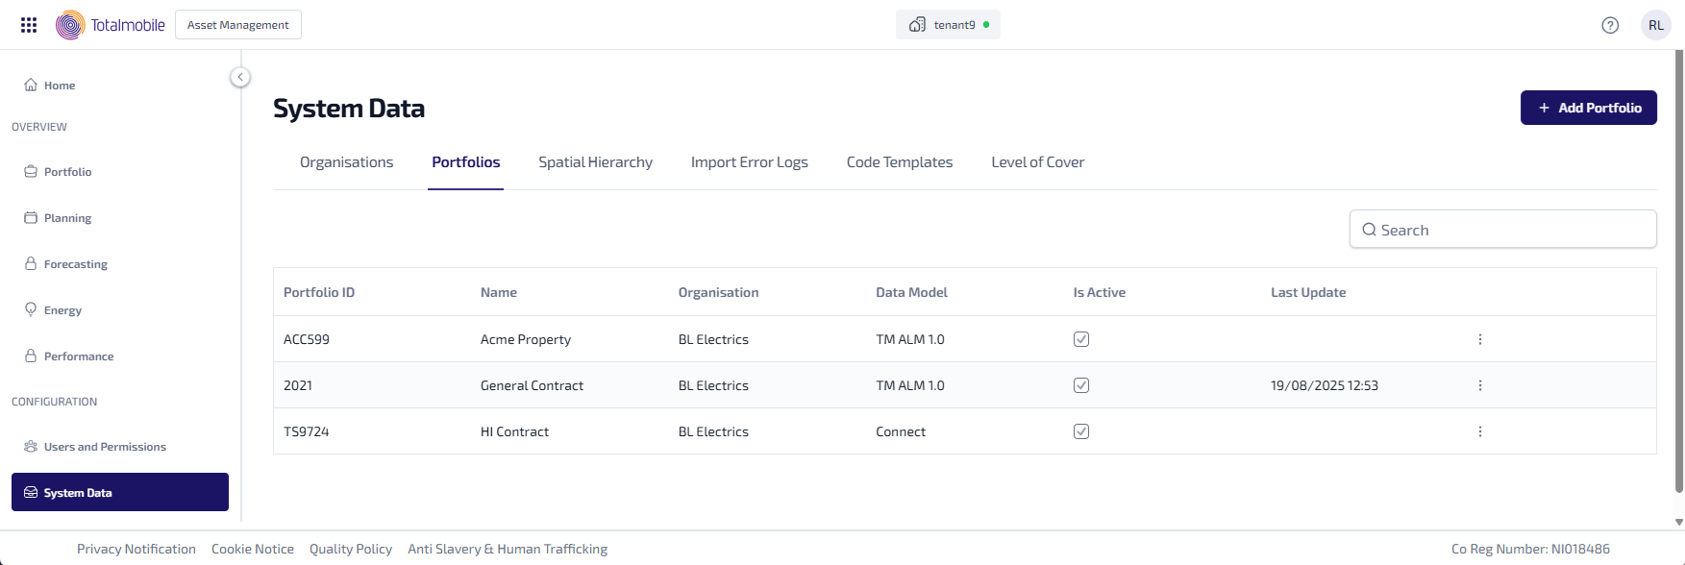Switch to the Spatial Hierarchy tab

595,162
